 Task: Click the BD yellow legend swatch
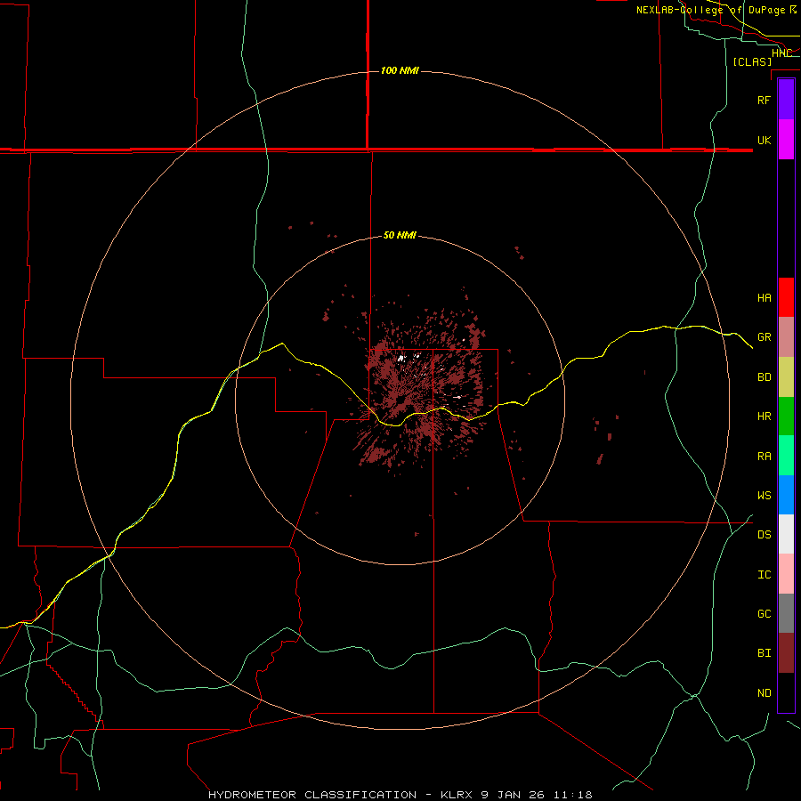(786, 377)
